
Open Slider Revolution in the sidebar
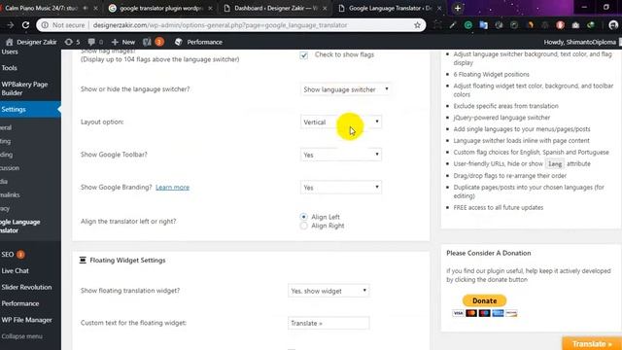(26, 287)
